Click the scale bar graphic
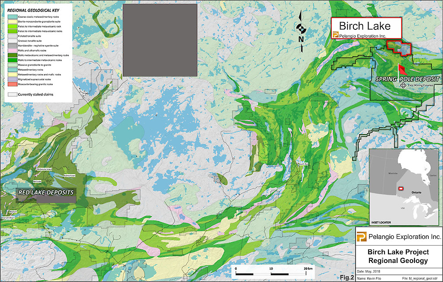 (x=271, y=274)
